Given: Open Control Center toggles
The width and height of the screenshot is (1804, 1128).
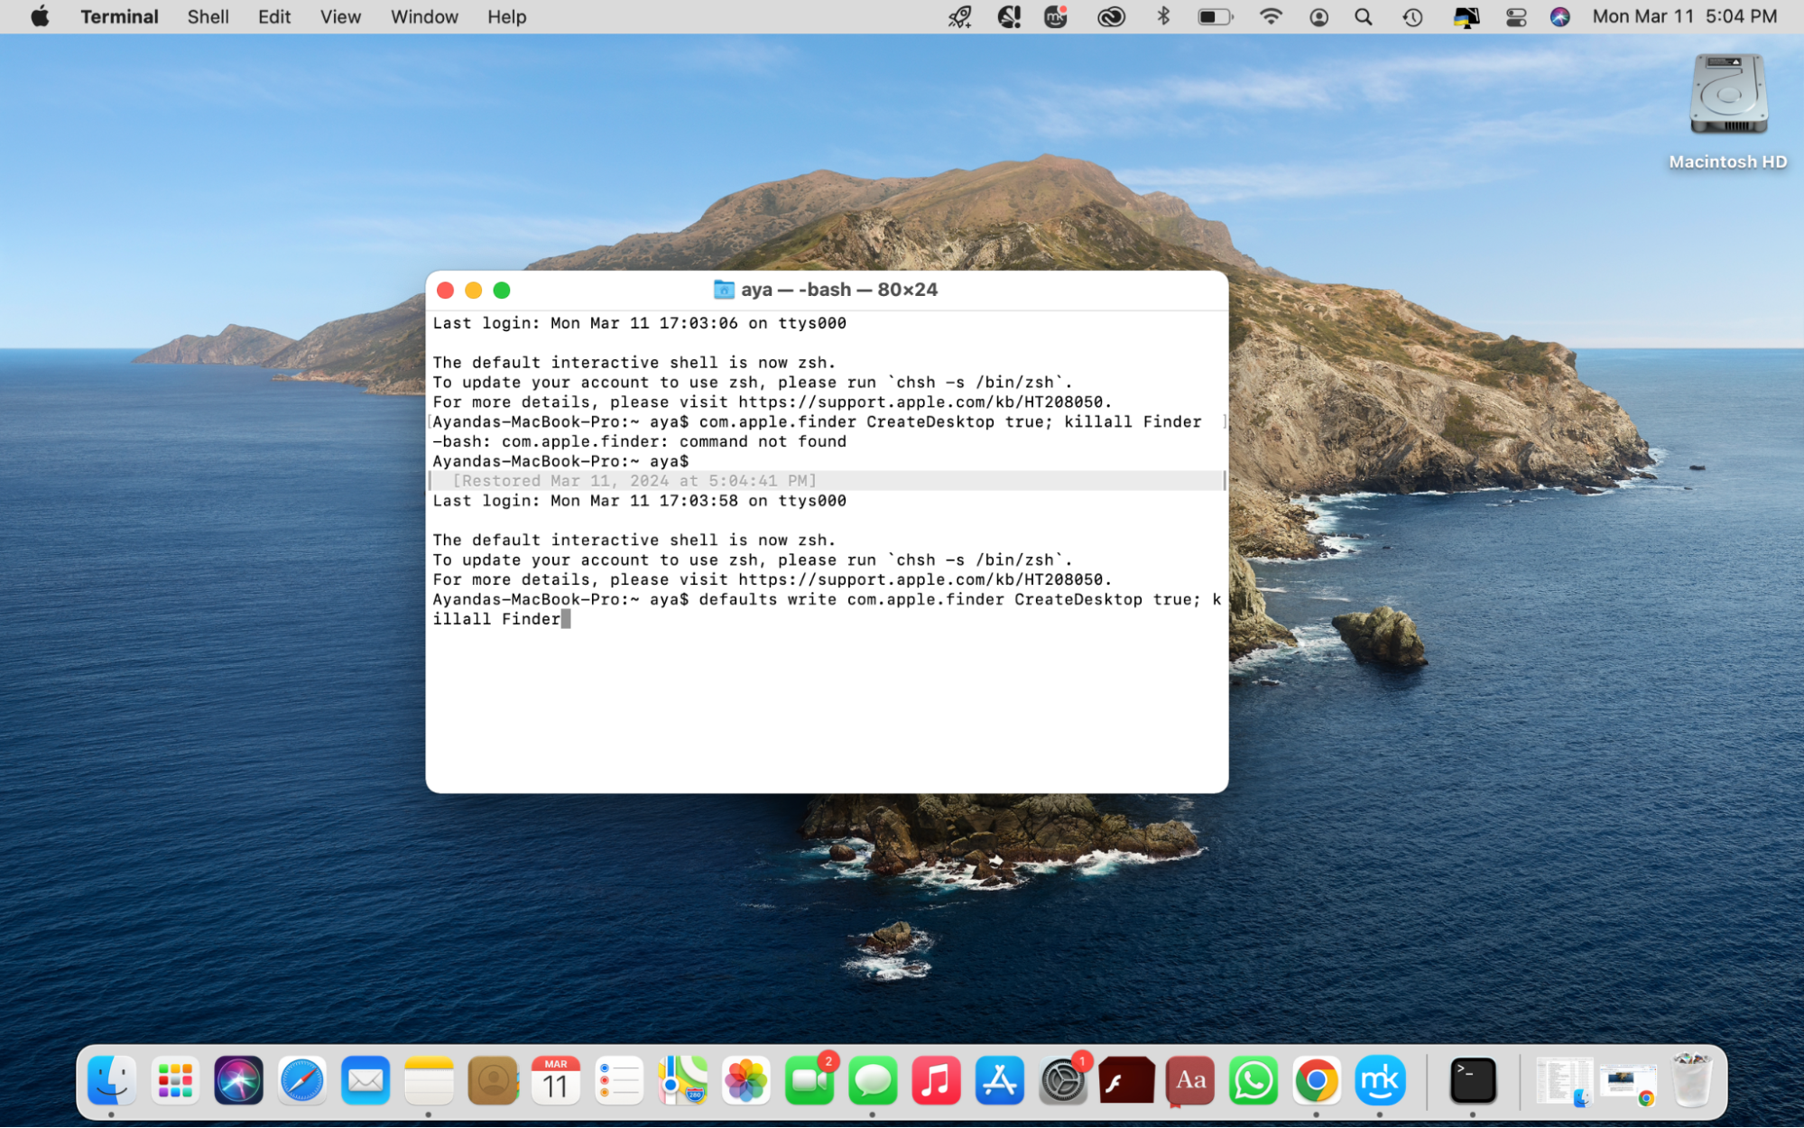Looking at the screenshot, I should 1515,16.
